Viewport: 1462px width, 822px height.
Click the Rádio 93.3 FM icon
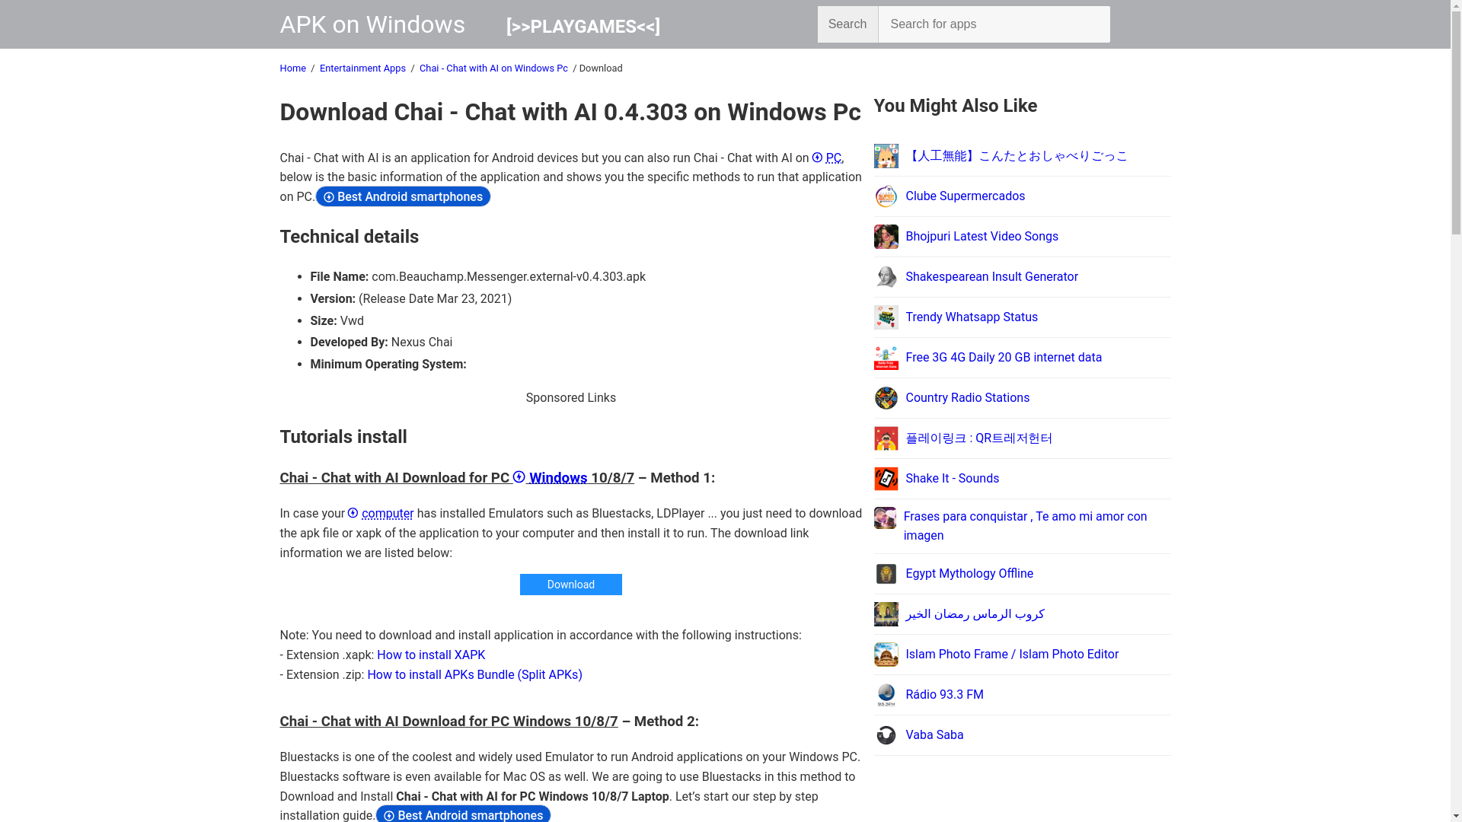tap(886, 695)
